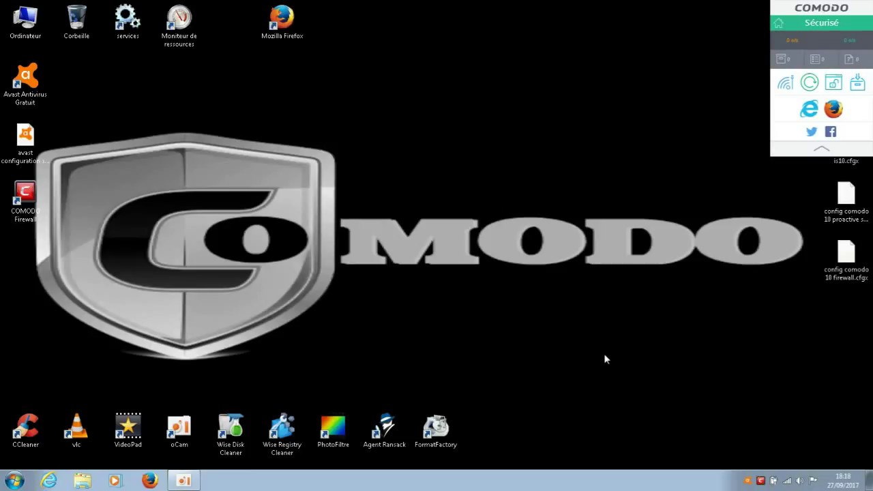The height and width of the screenshot is (491, 873).
Task: Select the COMODO Firewall desktop shortcut
Action: coord(25,202)
